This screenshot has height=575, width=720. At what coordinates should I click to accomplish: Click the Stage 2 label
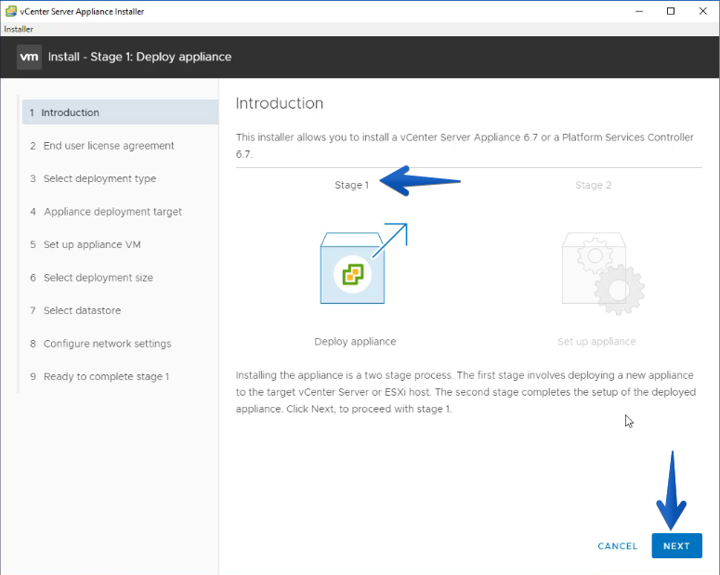click(x=594, y=185)
